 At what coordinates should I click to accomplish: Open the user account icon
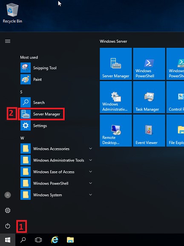tap(8, 195)
